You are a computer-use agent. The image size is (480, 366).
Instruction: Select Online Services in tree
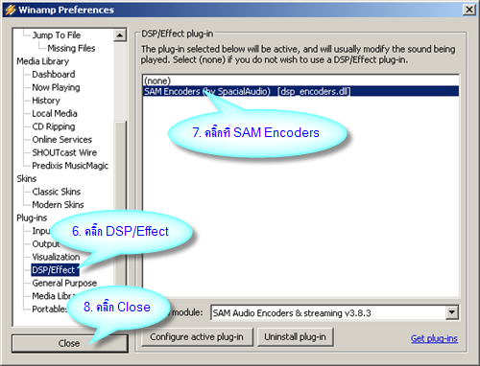click(x=61, y=139)
